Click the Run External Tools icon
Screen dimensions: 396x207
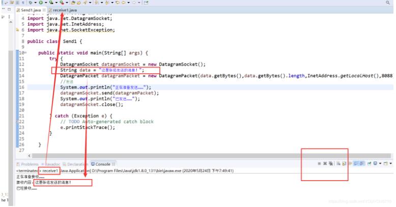coord(62,3)
